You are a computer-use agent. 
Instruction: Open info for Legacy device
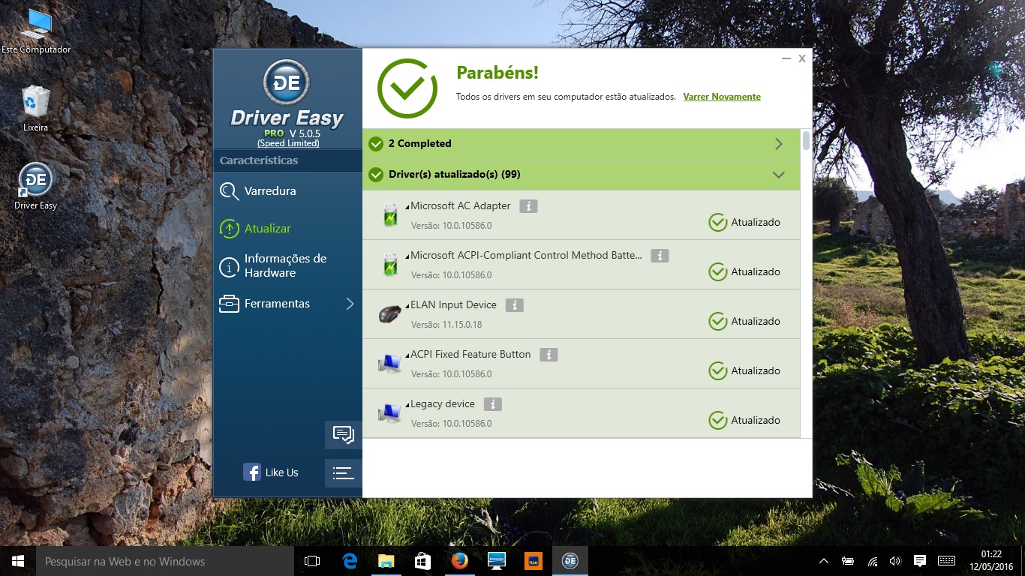point(492,404)
